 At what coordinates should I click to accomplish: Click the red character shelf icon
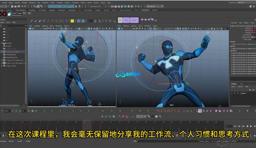[4, 14]
